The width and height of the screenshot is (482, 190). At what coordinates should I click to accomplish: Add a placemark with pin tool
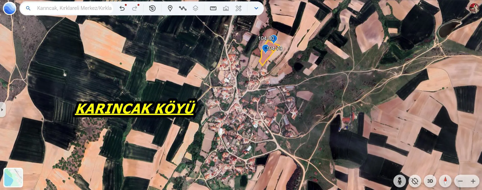(170, 8)
